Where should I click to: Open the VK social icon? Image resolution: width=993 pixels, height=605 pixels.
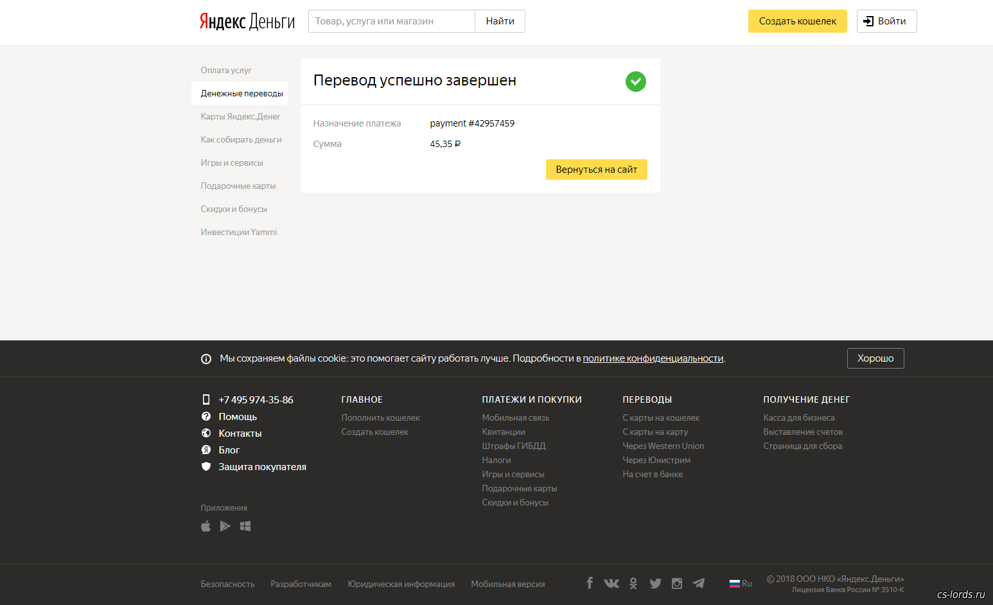coord(611,583)
